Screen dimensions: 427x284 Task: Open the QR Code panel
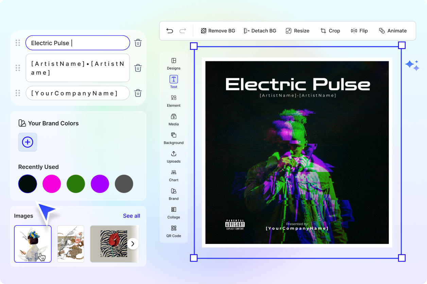tap(174, 231)
